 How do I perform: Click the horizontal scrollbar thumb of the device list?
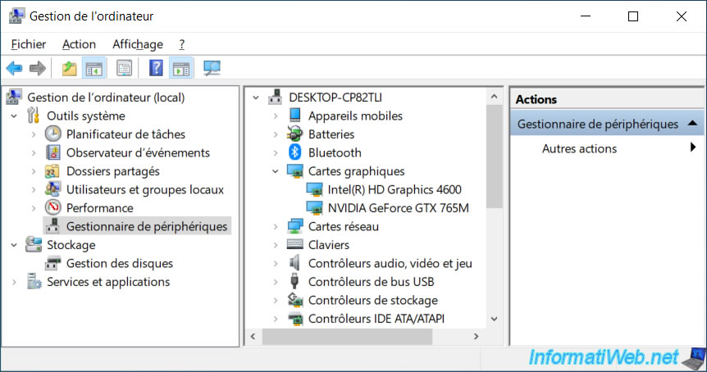tap(347, 337)
